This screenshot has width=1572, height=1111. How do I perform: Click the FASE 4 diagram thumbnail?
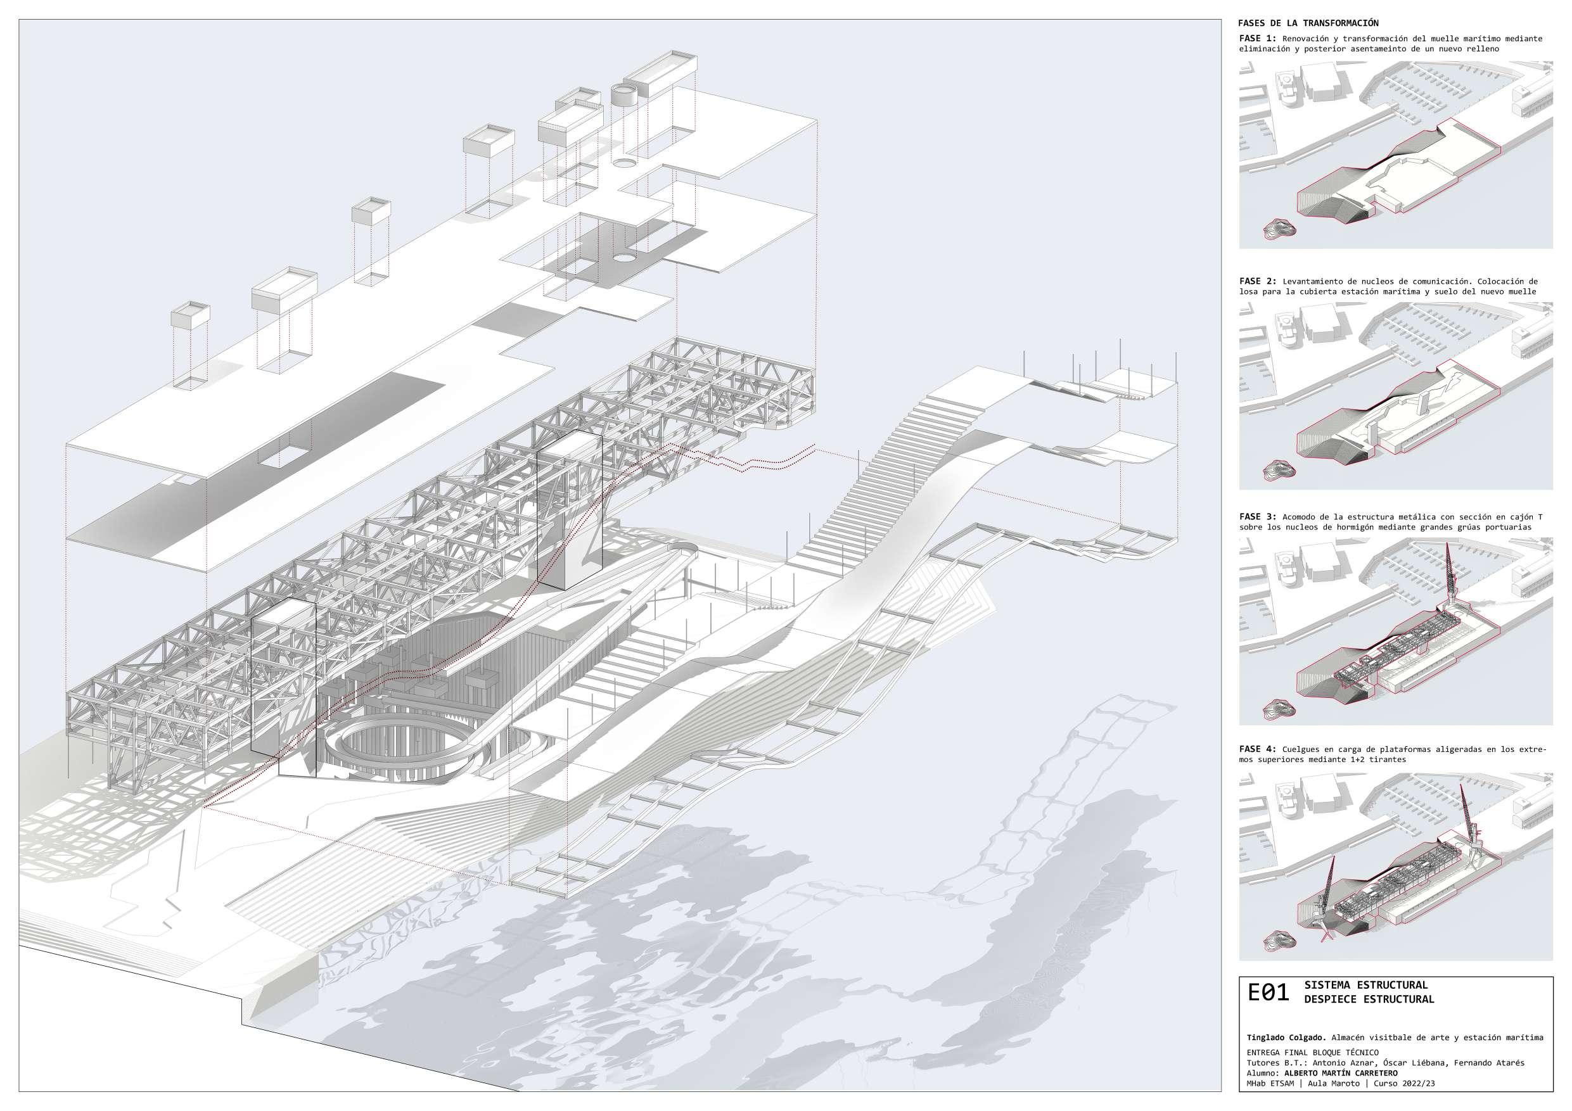click(x=1395, y=866)
